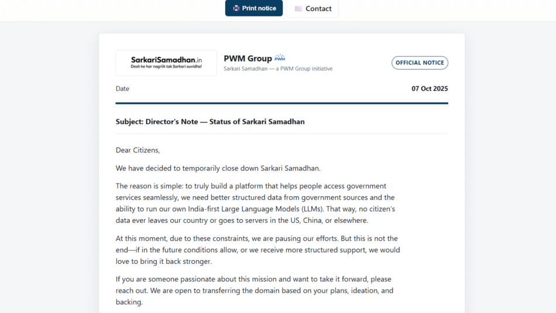The width and height of the screenshot is (556, 313).
Task: Click the Print notice button
Action: point(254,8)
